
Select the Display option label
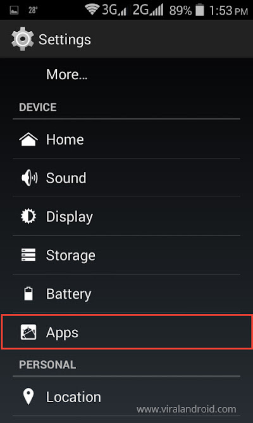[x=70, y=217]
